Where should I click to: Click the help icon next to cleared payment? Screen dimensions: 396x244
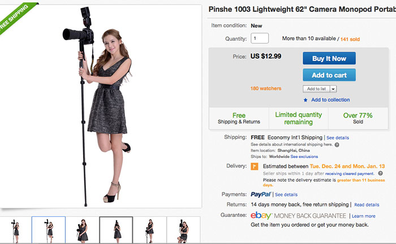[379, 175]
